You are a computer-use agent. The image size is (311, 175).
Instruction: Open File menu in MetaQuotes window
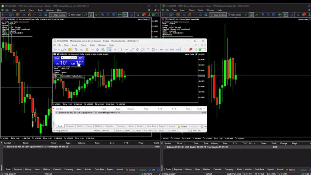point(59,45)
